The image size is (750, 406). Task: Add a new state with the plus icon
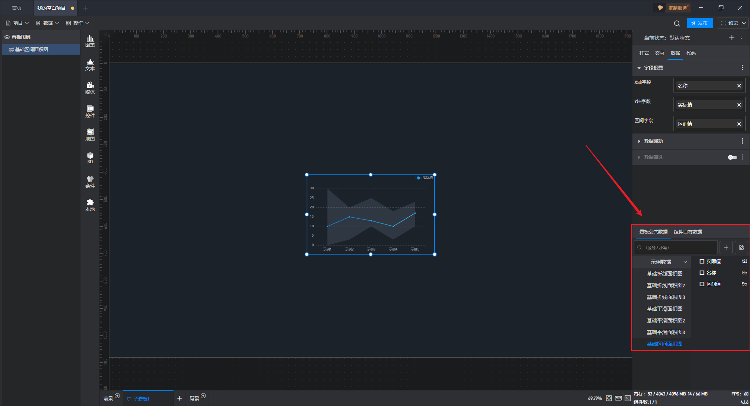point(732,38)
